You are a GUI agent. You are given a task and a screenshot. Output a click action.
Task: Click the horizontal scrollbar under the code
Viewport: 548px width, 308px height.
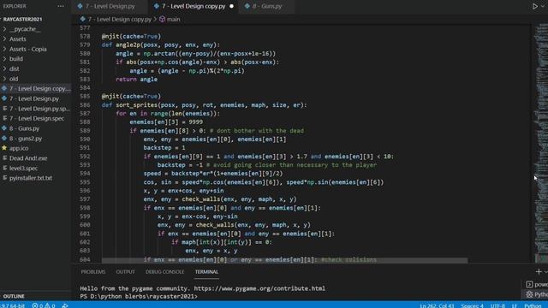click(284, 260)
